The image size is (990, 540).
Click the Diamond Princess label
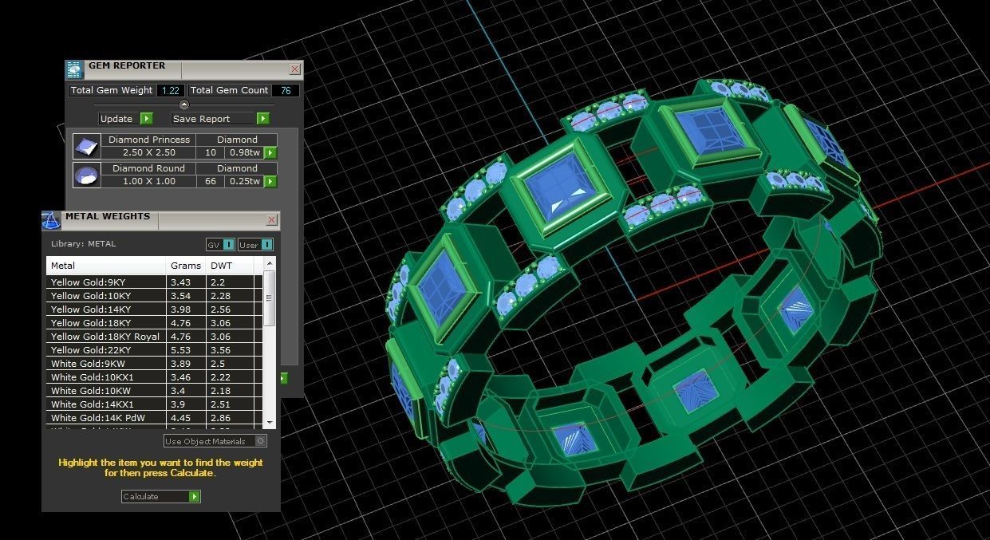(149, 140)
